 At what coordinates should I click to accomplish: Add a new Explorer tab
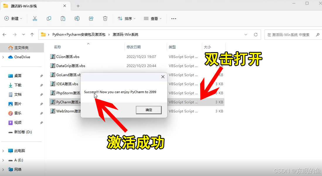point(78,6)
